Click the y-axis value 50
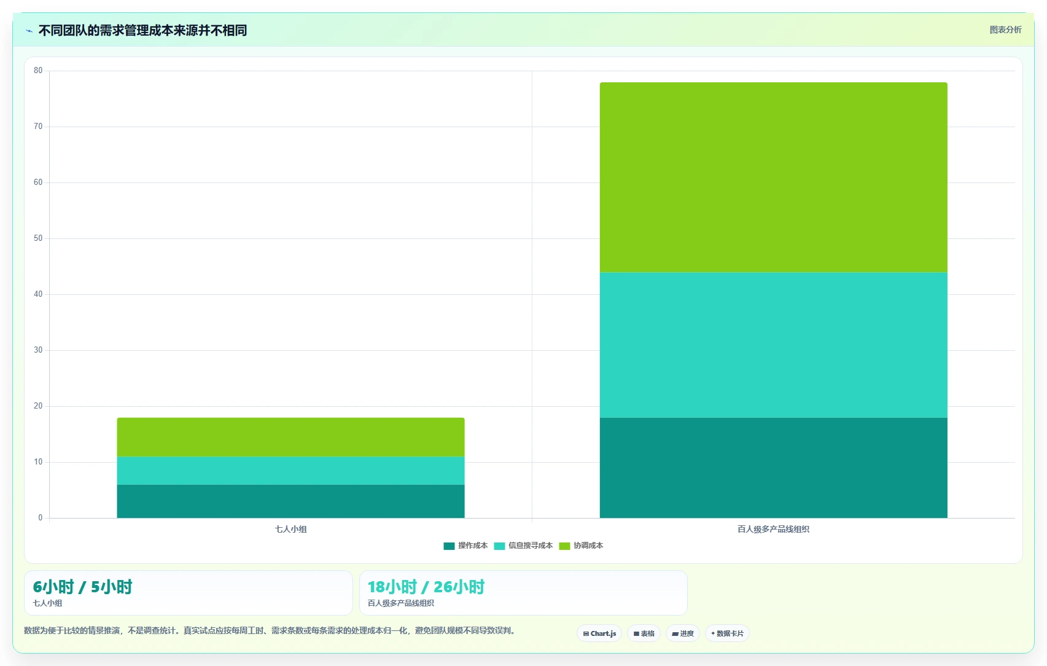 [x=38, y=238]
